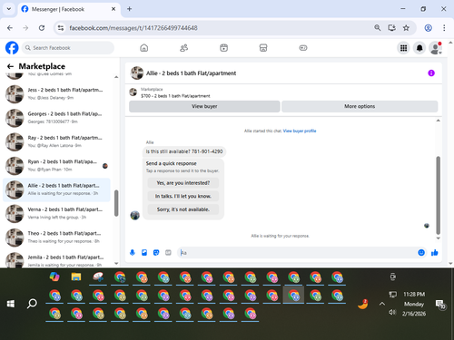Click the site information icon in address bar
Viewport: 454px width, 340px height.
click(61, 28)
